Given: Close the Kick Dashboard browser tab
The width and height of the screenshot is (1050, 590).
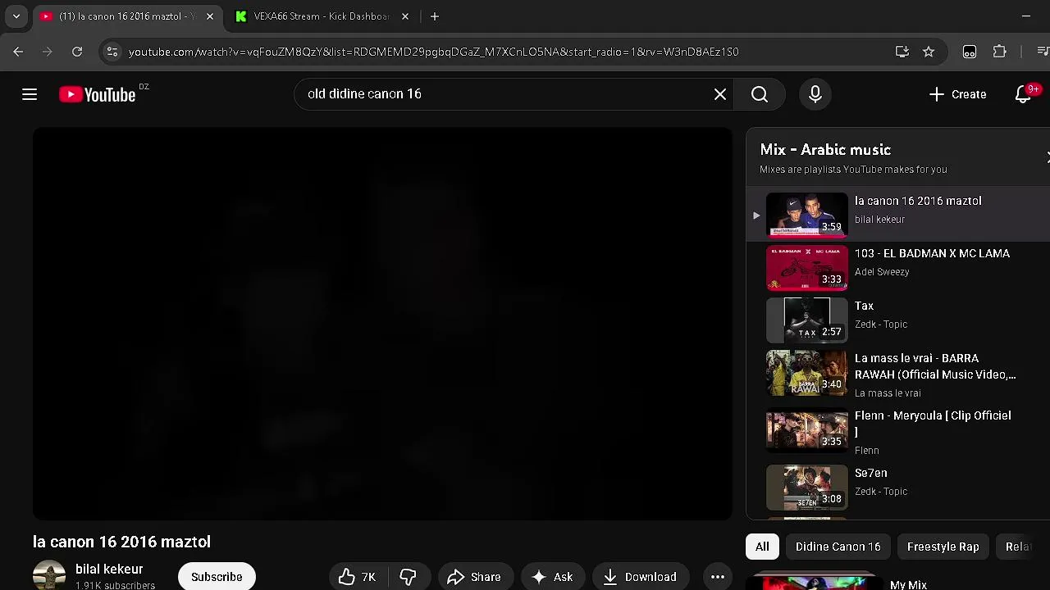Looking at the screenshot, I should coord(405,16).
